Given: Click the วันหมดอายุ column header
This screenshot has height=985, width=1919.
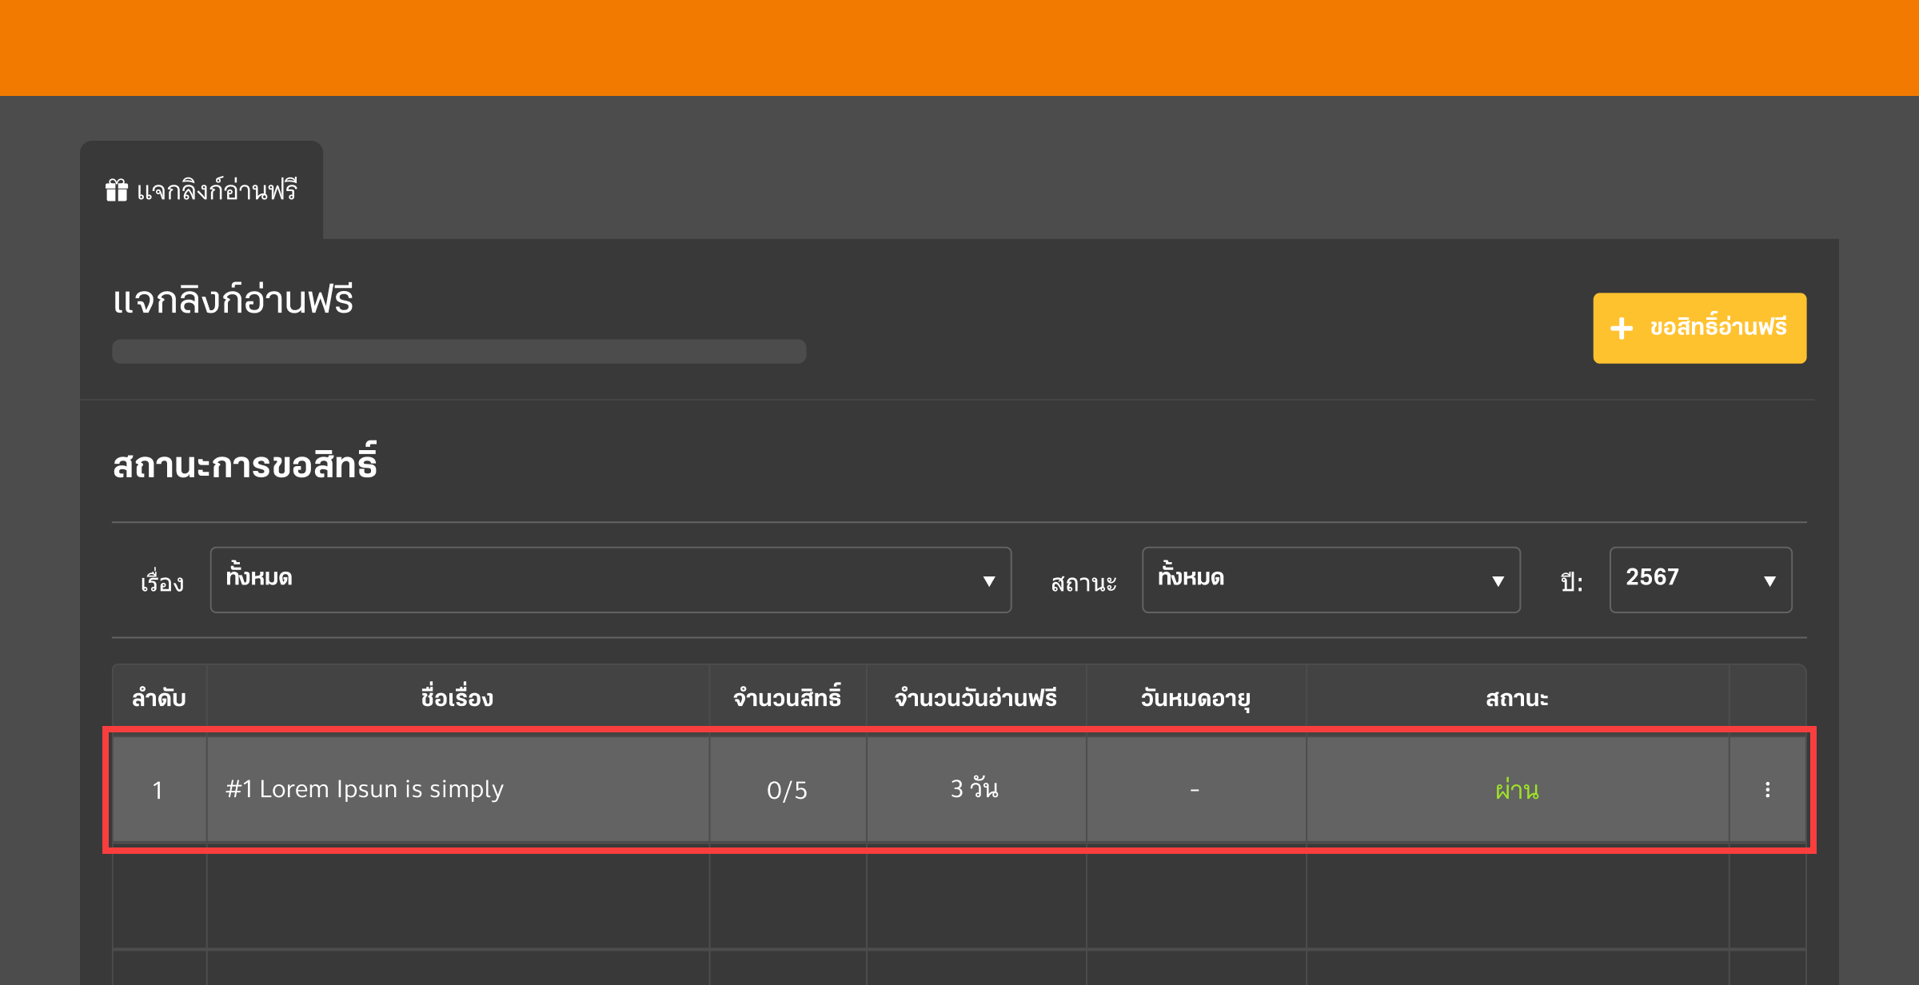Looking at the screenshot, I should (x=1195, y=698).
